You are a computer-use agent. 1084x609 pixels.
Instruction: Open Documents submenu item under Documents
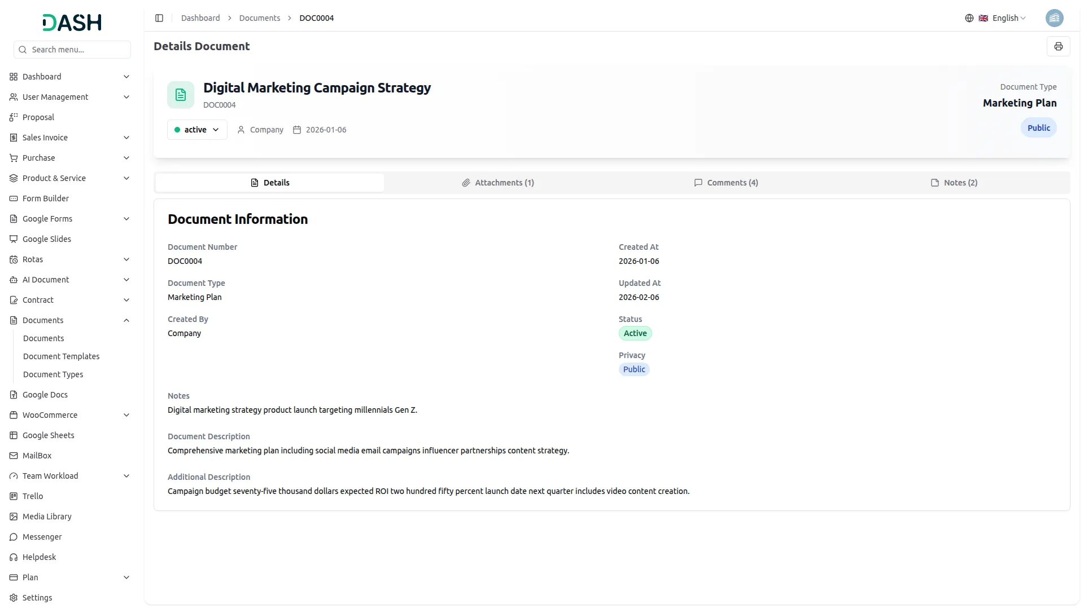click(x=43, y=338)
